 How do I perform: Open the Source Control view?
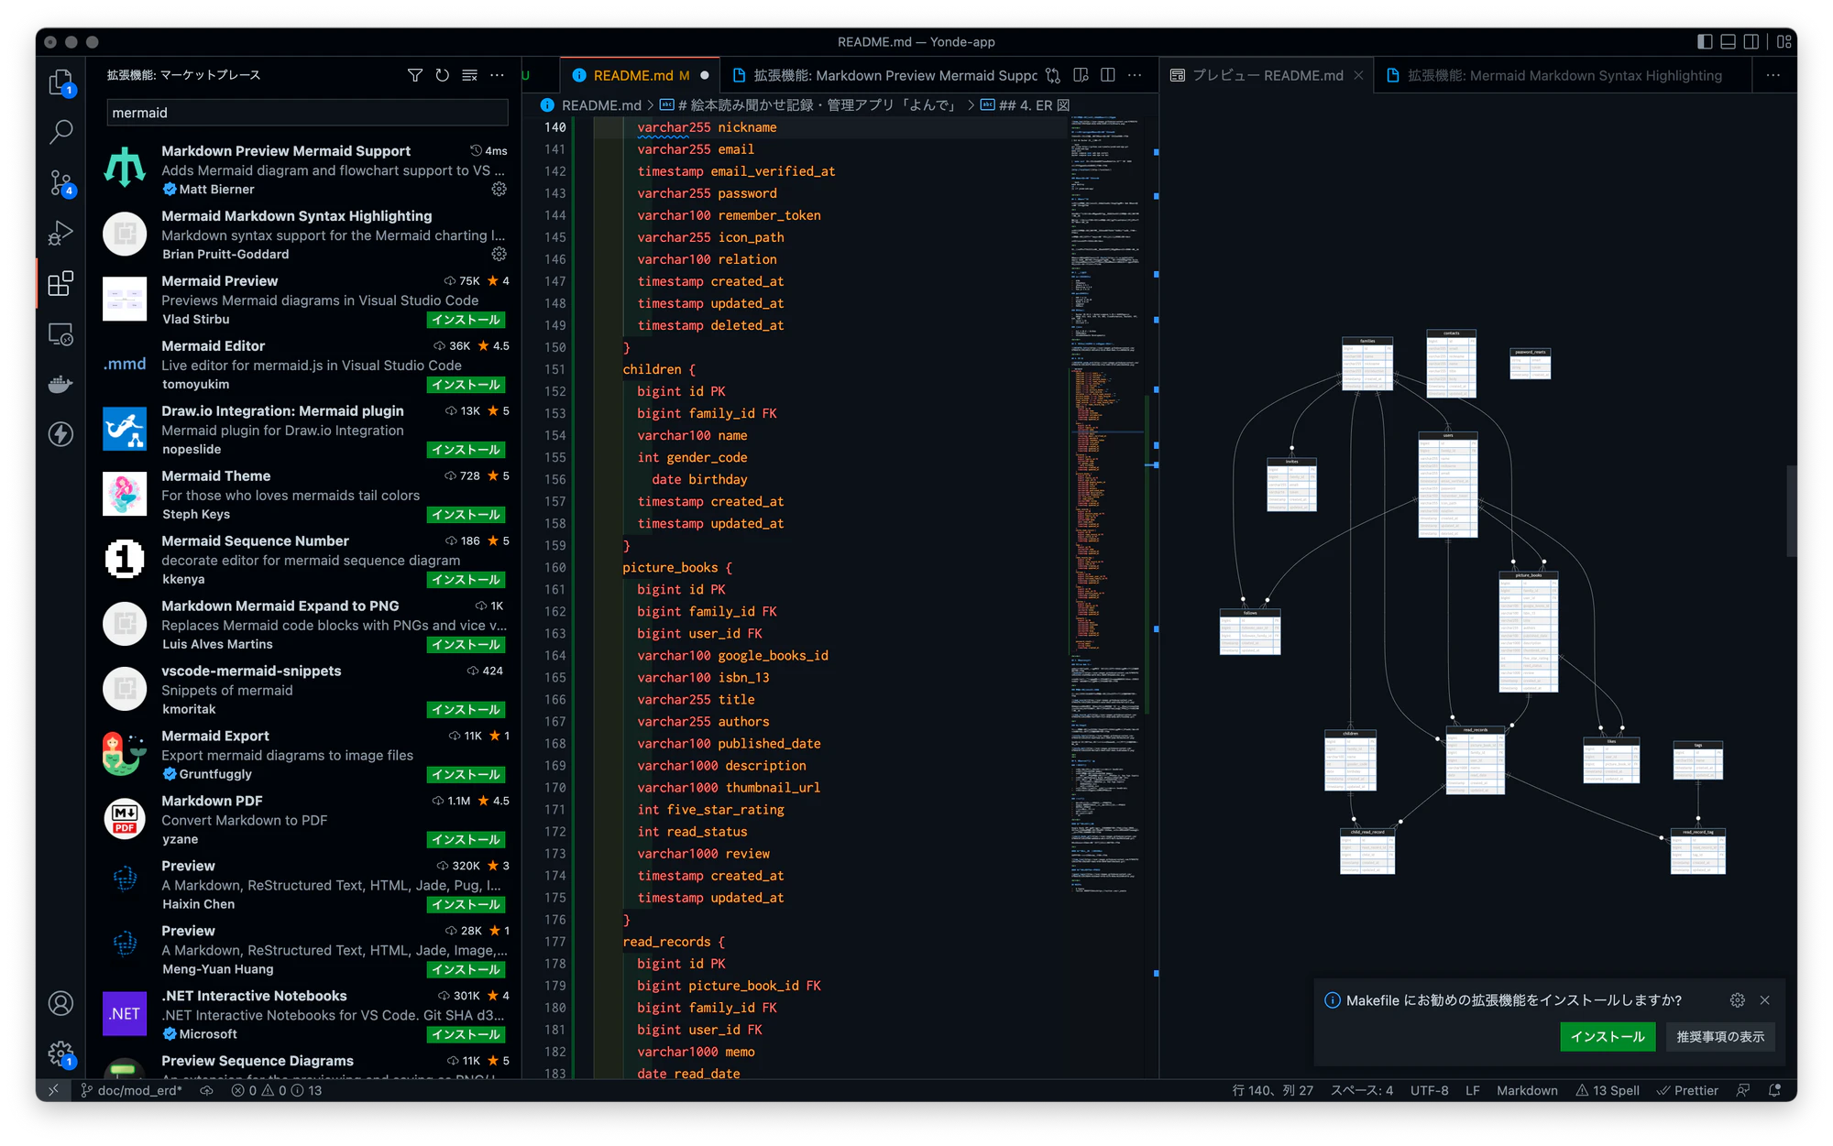coord(60,183)
